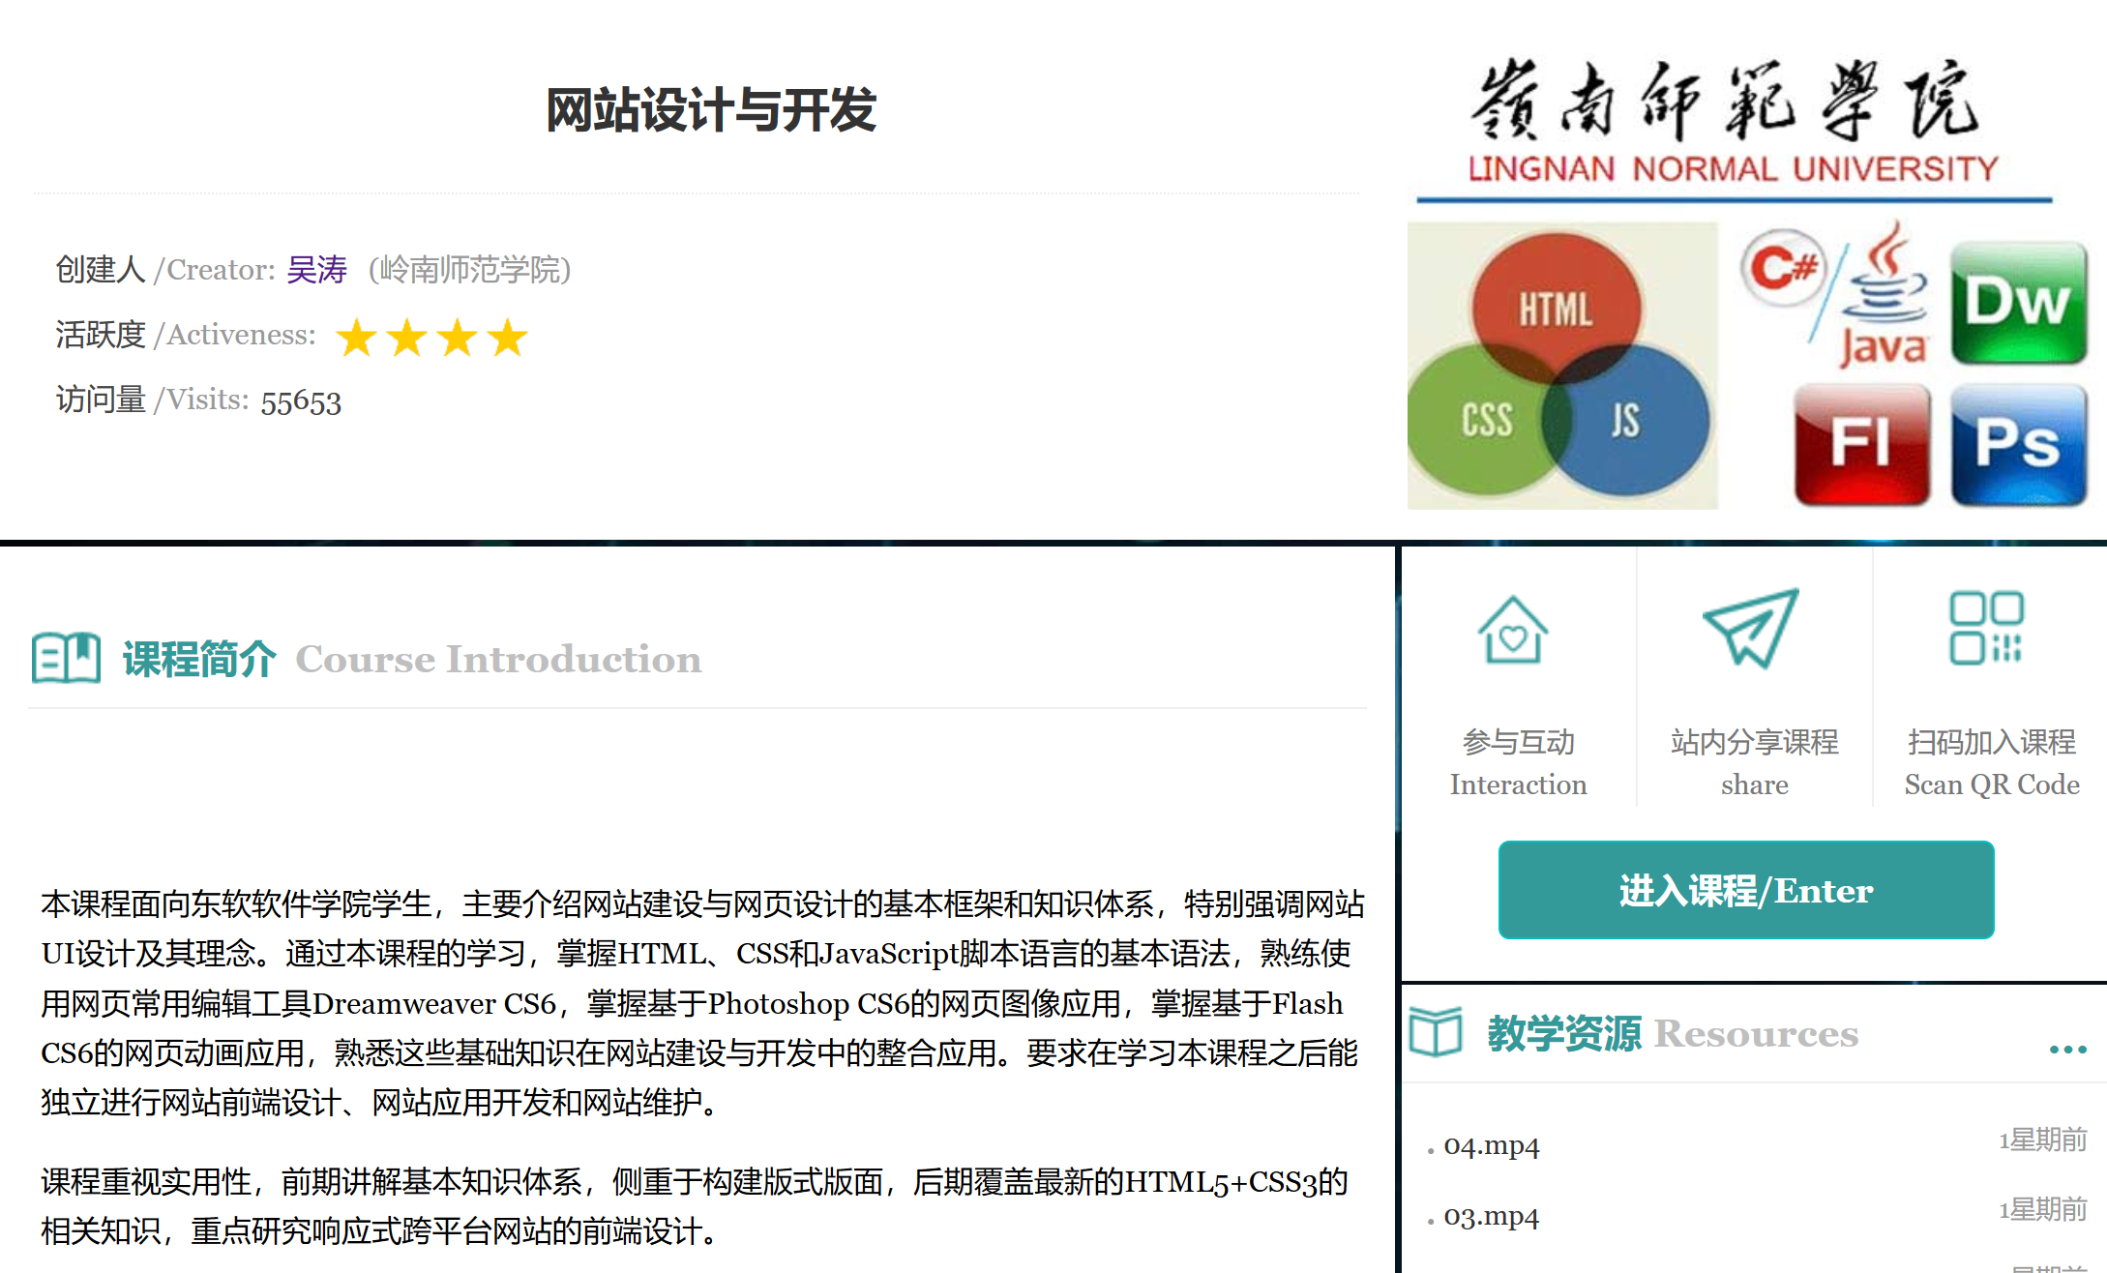The image size is (2107, 1273).
Task: Click the HTML CSS JS diagram
Action: click(1561, 366)
